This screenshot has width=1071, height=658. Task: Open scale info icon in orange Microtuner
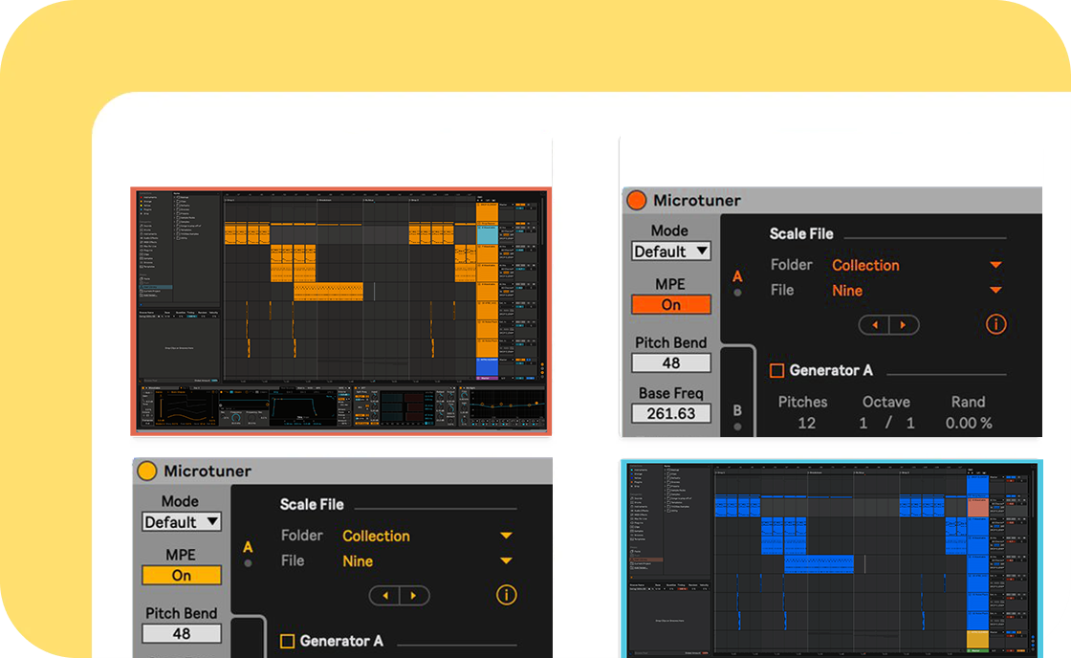pos(995,324)
